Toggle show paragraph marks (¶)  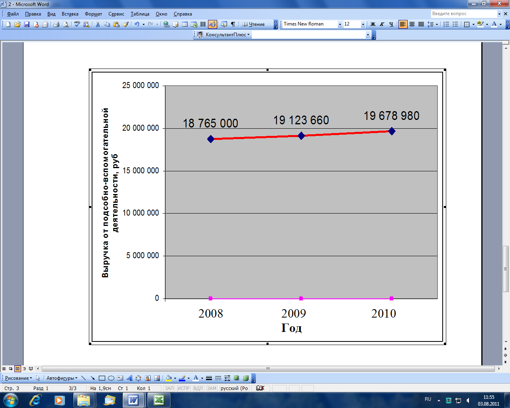click(233, 24)
